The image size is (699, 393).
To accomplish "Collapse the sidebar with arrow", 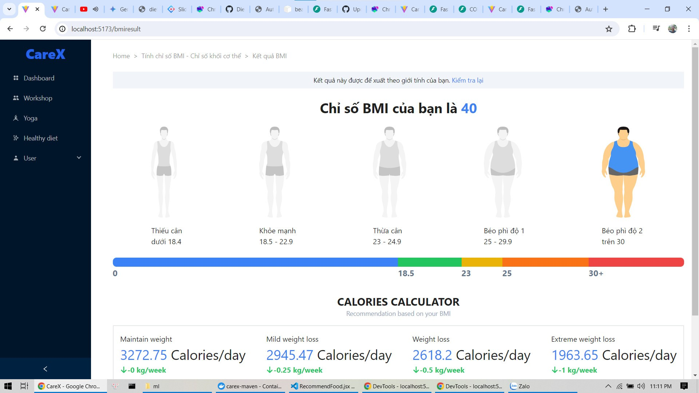I will tap(45, 369).
